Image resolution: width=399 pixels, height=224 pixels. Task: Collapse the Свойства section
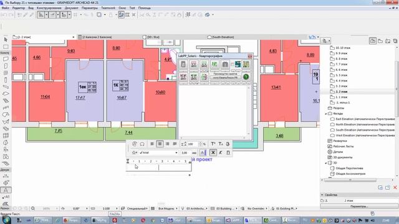tap(322, 195)
